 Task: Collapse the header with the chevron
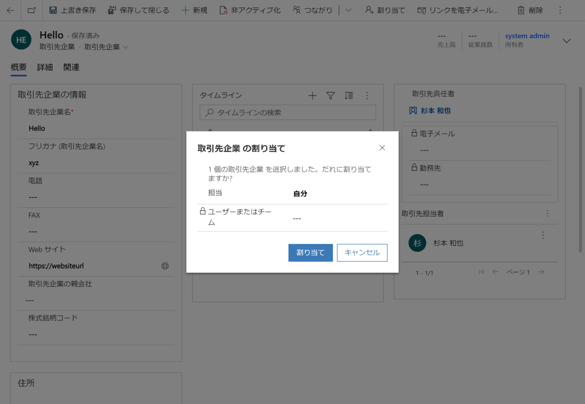point(566,41)
